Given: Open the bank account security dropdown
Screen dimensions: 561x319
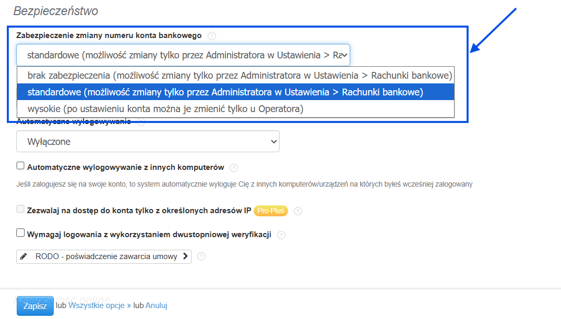Looking at the screenshot, I should point(183,55).
